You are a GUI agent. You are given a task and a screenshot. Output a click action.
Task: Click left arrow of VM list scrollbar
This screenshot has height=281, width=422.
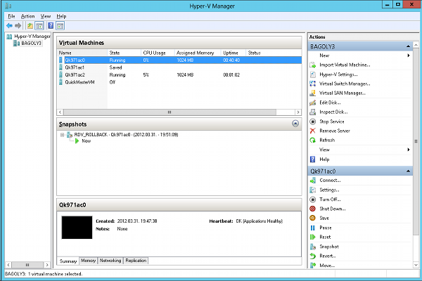[60, 112]
